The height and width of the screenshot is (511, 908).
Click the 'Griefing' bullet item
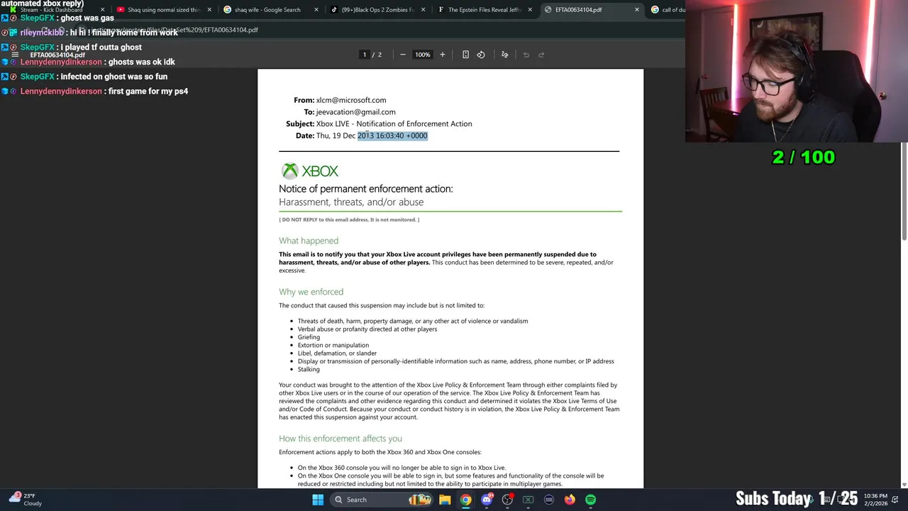point(309,337)
